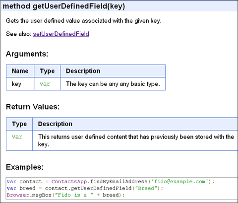Click the contact.getUserDefinedField("Breed") code line
Image resolution: width=238 pixels, height=203 pixels.
pyautogui.click(x=85, y=189)
